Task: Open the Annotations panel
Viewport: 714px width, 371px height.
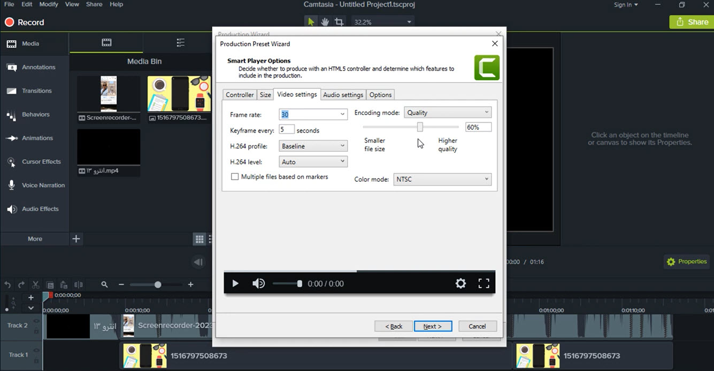Action: click(x=35, y=67)
